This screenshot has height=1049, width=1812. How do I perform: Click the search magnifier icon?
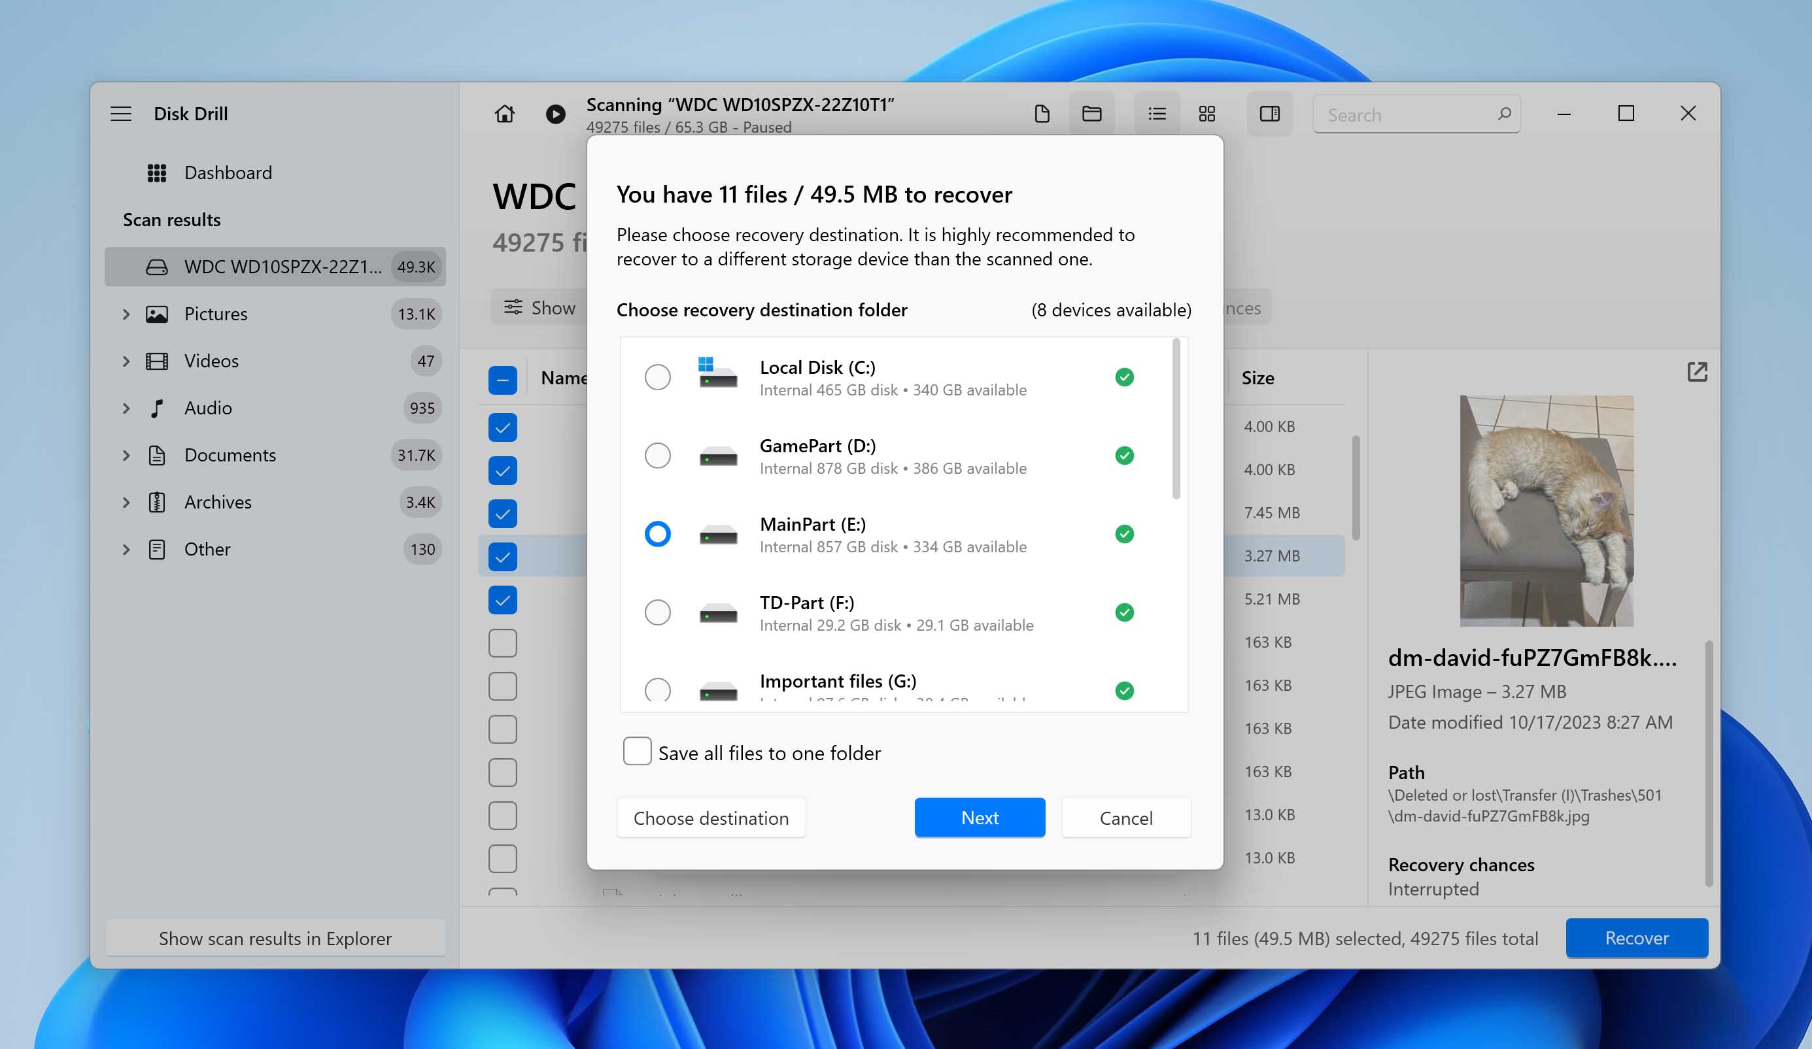point(1504,114)
